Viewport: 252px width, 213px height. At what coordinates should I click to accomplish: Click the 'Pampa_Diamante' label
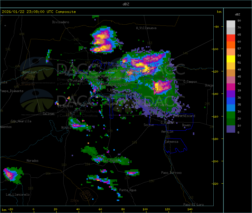[12, 91]
